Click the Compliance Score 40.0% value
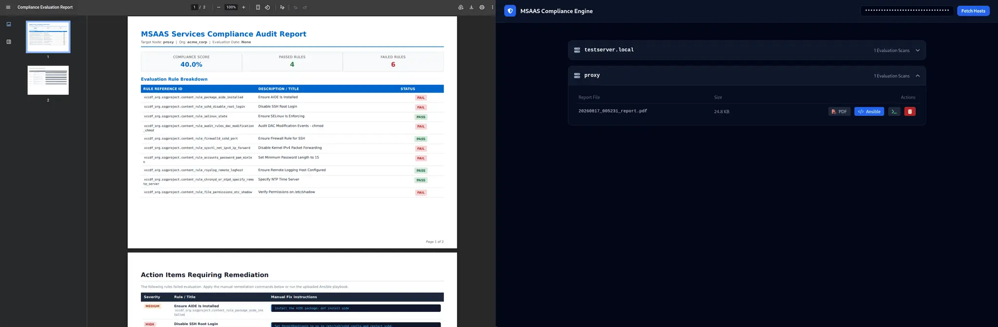 click(x=191, y=65)
